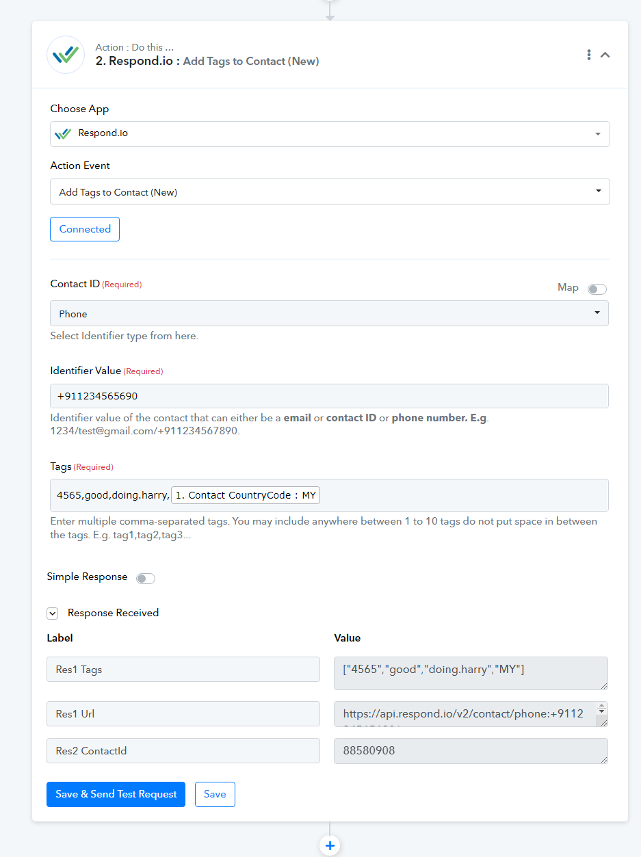The height and width of the screenshot is (857, 641).
Task: Toggle the Map switch for Contact ID
Action: point(597,289)
